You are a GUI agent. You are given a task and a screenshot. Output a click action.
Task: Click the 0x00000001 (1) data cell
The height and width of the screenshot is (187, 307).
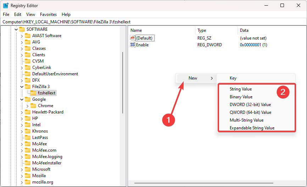(253, 45)
